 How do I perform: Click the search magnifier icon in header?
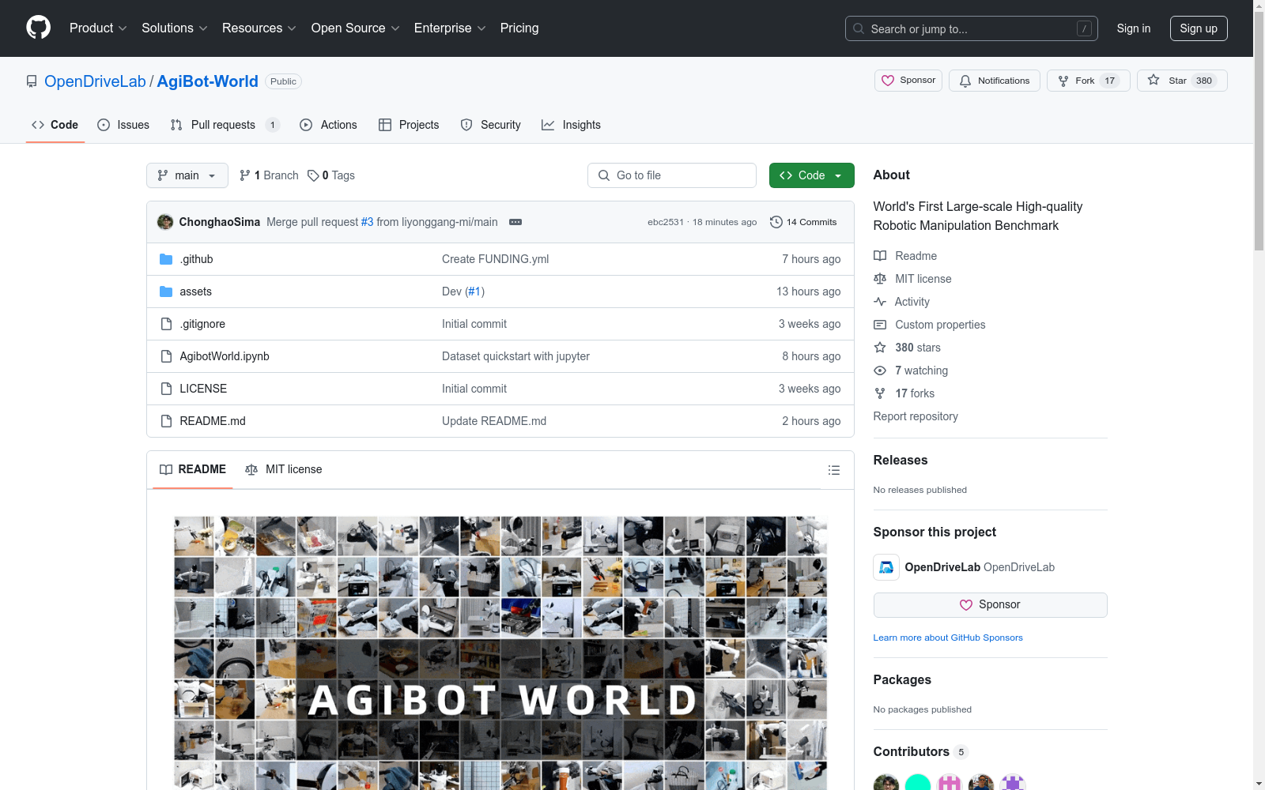click(x=859, y=28)
